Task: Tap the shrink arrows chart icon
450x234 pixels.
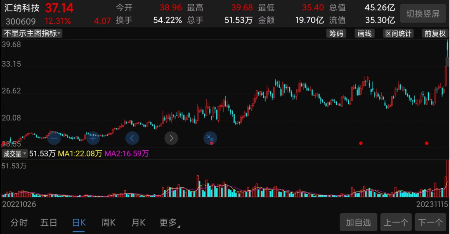Action: coord(210,138)
